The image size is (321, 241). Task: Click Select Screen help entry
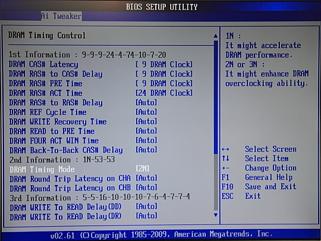pos(270,149)
